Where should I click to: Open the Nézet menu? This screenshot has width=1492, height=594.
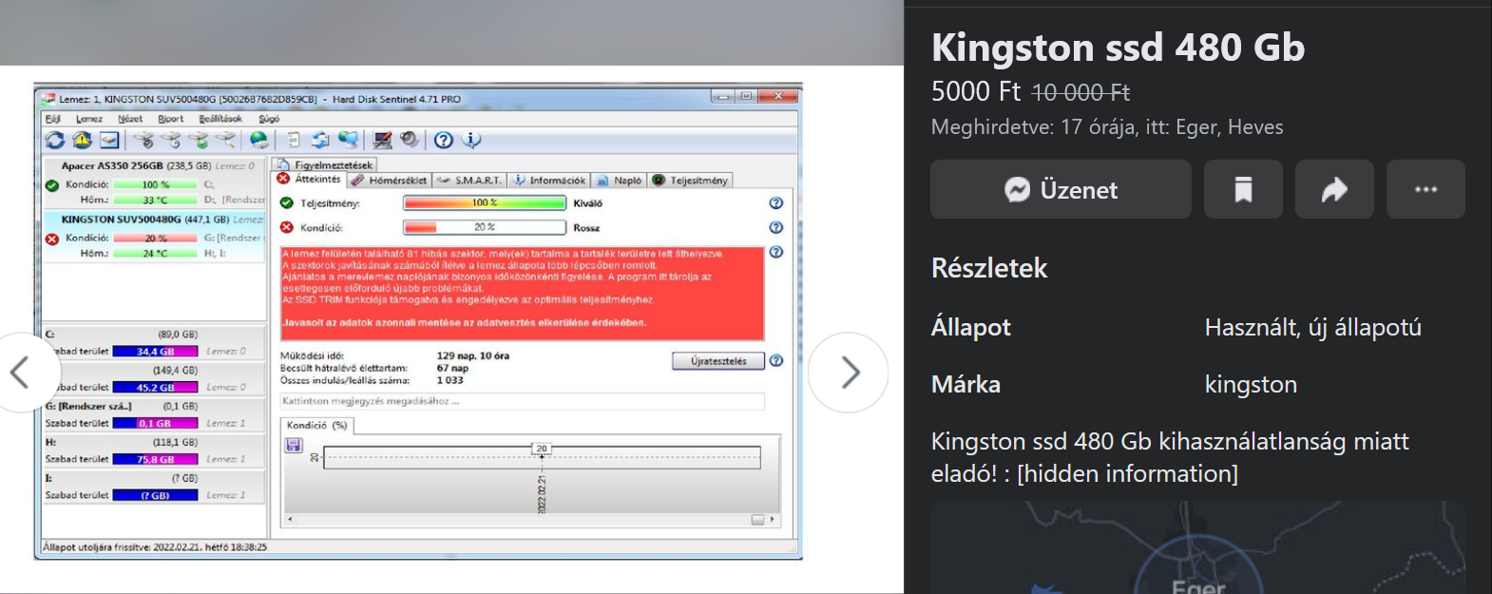click(x=130, y=119)
